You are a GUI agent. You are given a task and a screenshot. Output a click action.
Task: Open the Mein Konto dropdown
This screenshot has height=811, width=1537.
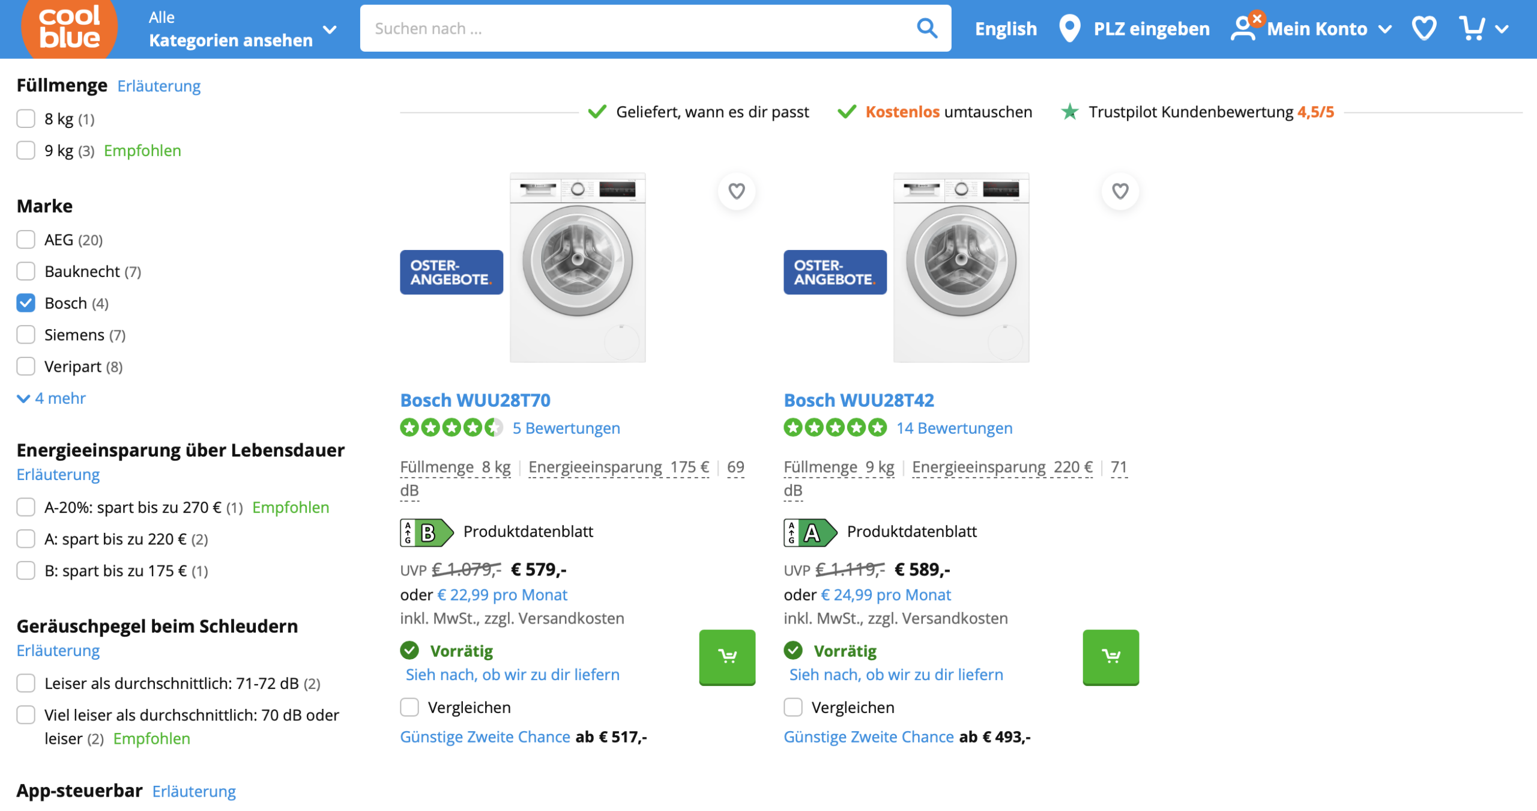1316,28
